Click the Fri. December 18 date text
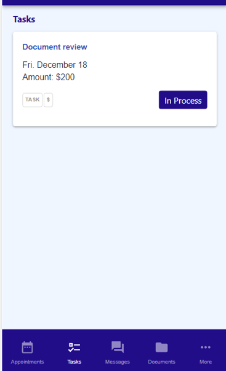This screenshot has height=371, width=226. (55, 65)
